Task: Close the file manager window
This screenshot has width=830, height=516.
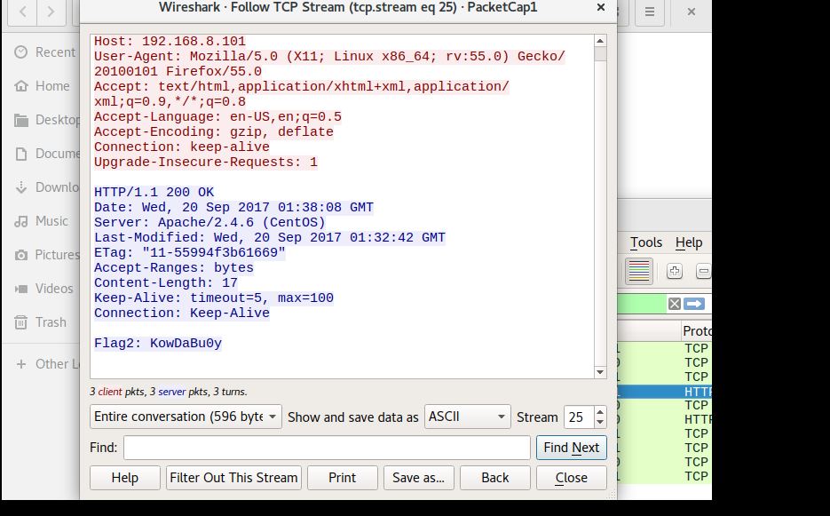Action: 692,12
